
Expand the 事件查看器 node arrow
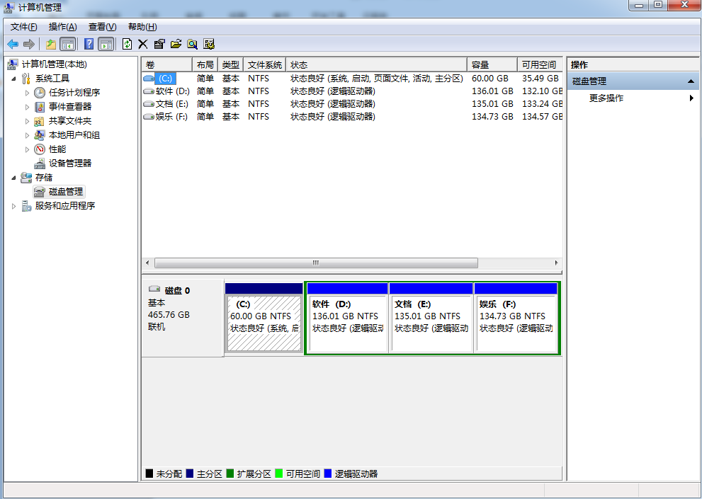click(27, 107)
